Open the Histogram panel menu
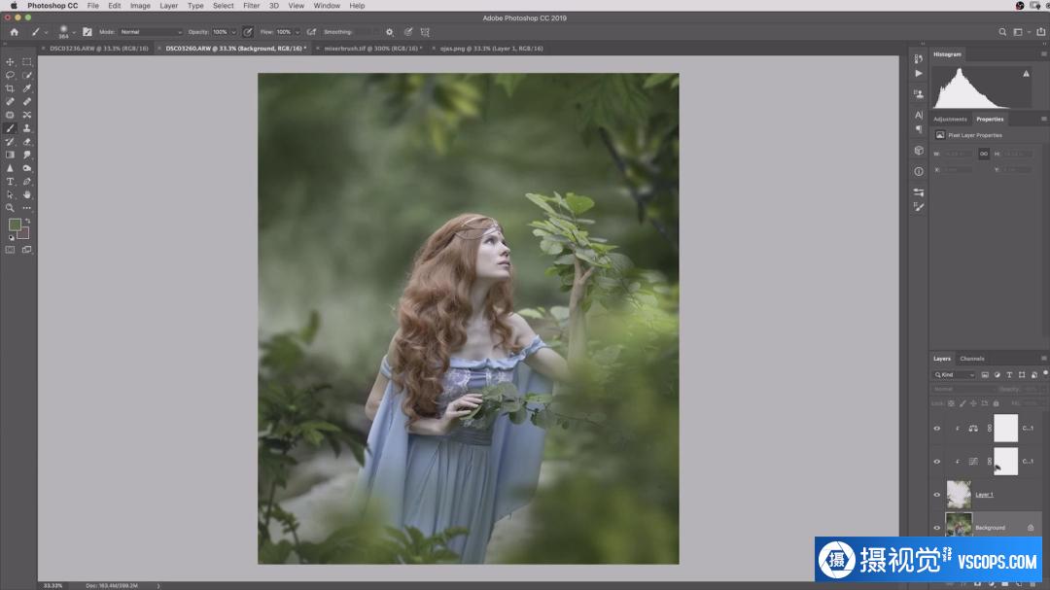The width and height of the screenshot is (1050, 590). tap(1043, 54)
